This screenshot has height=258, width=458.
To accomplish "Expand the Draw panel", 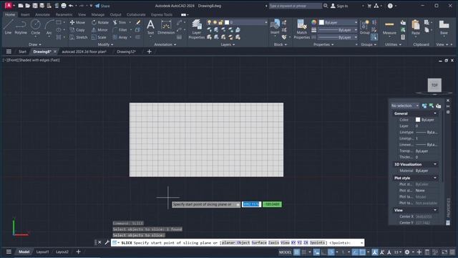I will (35, 44).
